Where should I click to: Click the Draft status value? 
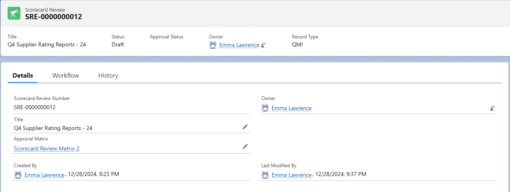(x=118, y=44)
